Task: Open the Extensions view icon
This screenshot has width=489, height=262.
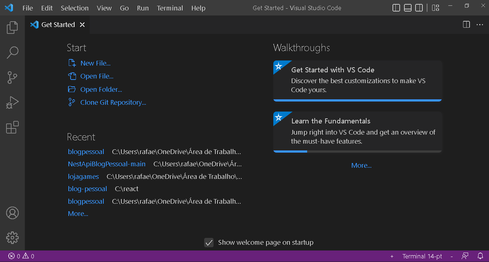Action: (12, 127)
